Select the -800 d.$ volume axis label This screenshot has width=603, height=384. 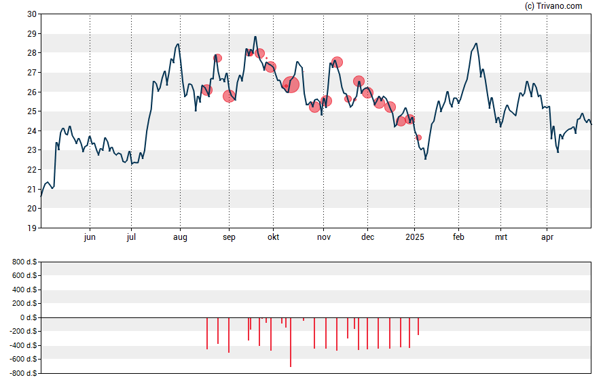[23, 373]
